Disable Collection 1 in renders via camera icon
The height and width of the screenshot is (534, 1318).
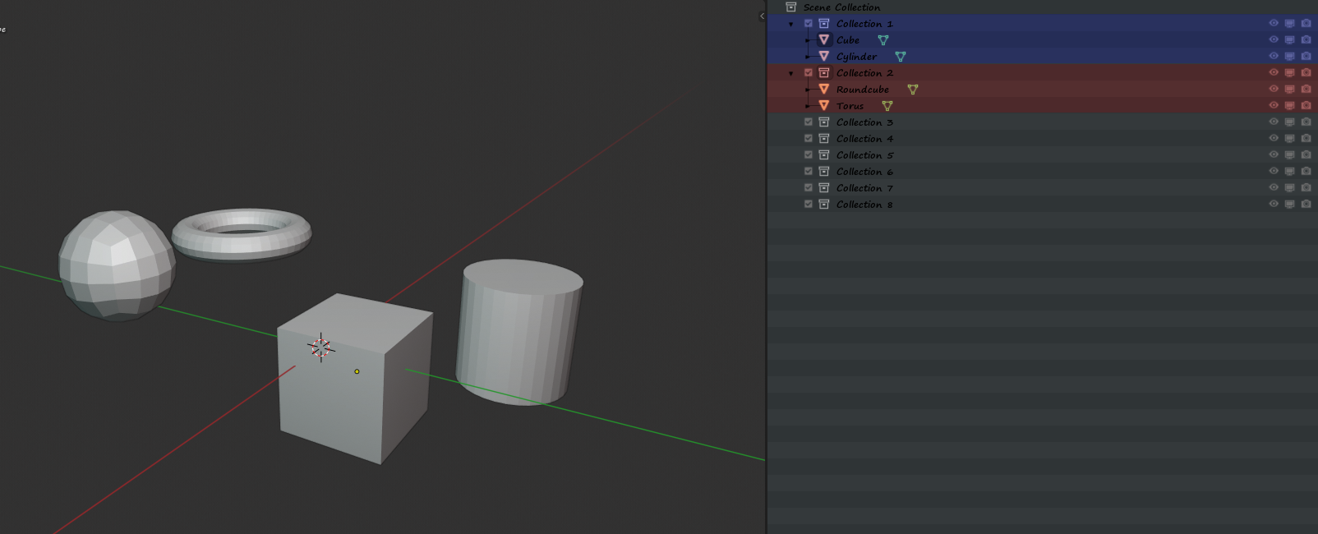pyautogui.click(x=1306, y=23)
